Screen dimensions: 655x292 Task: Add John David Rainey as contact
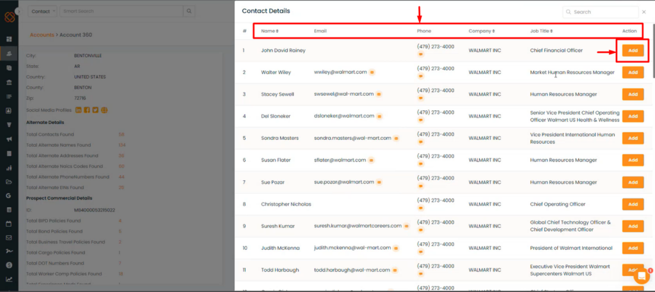pyautogui.click(x=633, y=50)
